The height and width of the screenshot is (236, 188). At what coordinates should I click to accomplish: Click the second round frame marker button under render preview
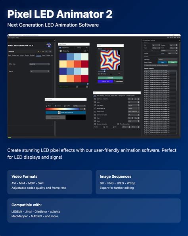tap(119, 74)
